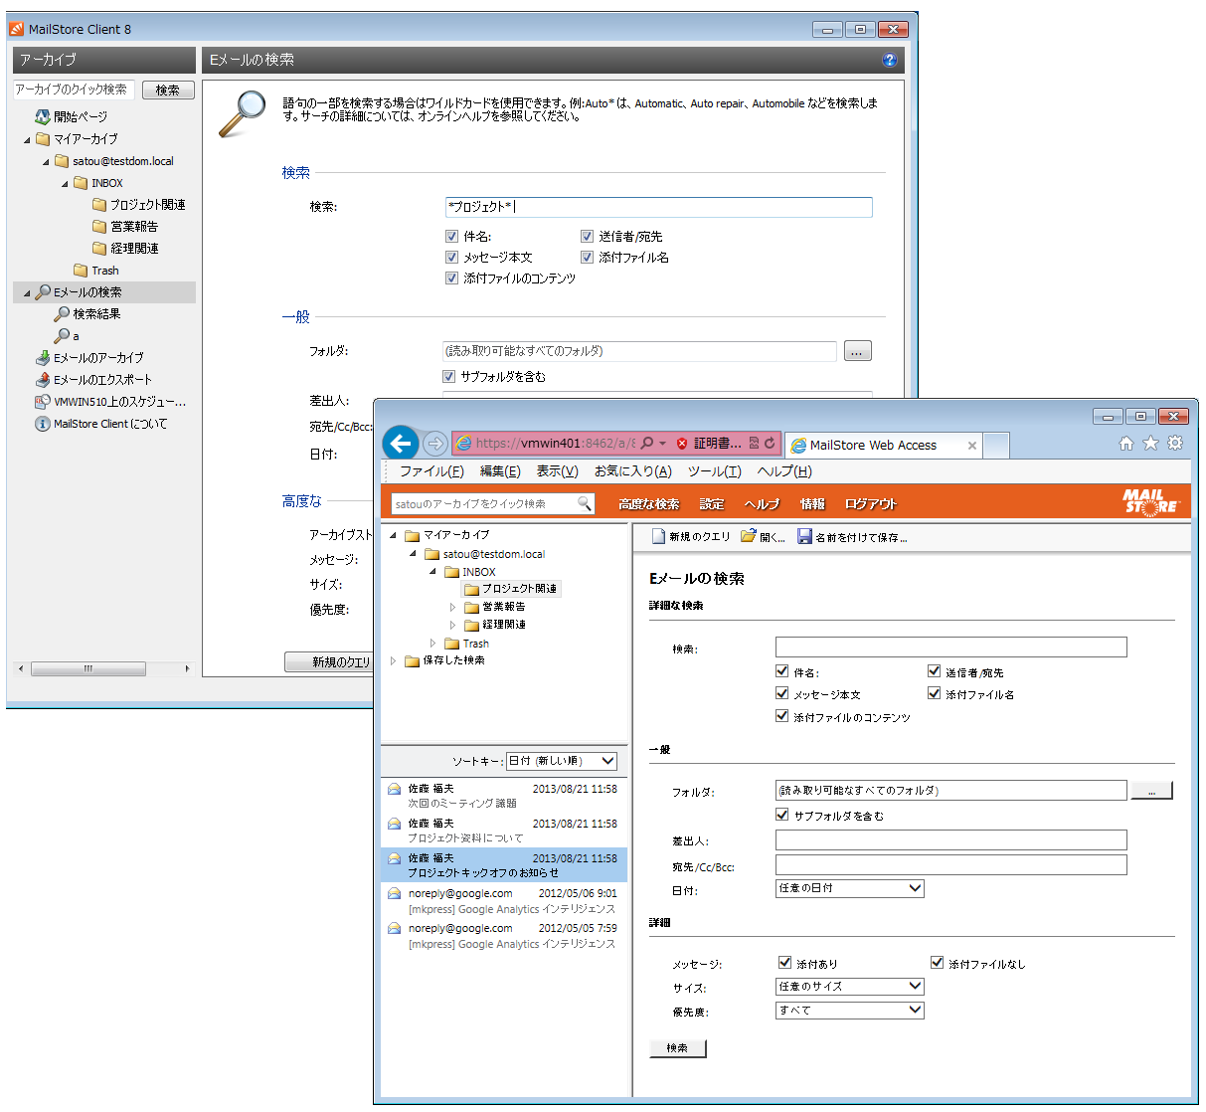Select the MailStore Web Access tab
The width and height of the screenshot is (1206, 1112).
(873, 446)
